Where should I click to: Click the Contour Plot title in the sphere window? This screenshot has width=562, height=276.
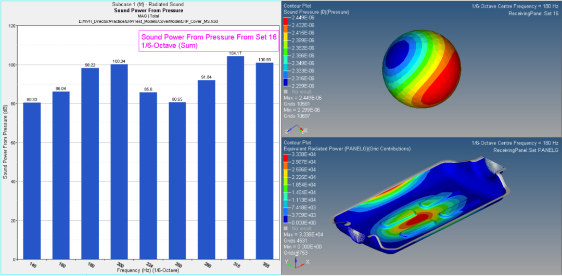coord(297,6)
